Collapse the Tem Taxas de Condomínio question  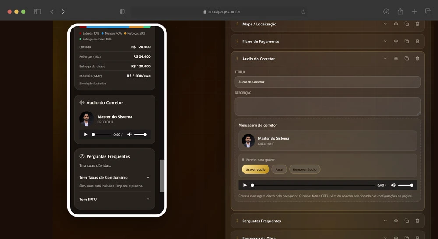148,177
